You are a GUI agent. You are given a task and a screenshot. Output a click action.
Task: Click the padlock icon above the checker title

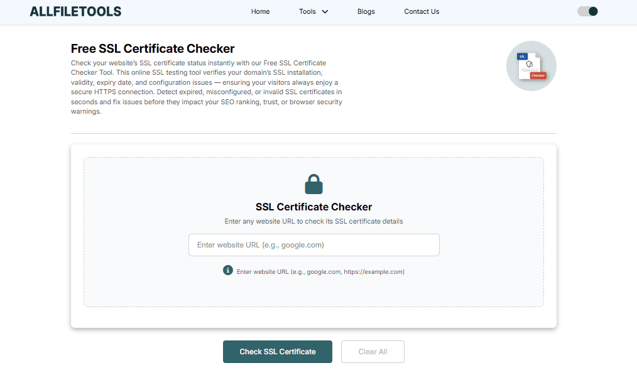click(313, 184)
